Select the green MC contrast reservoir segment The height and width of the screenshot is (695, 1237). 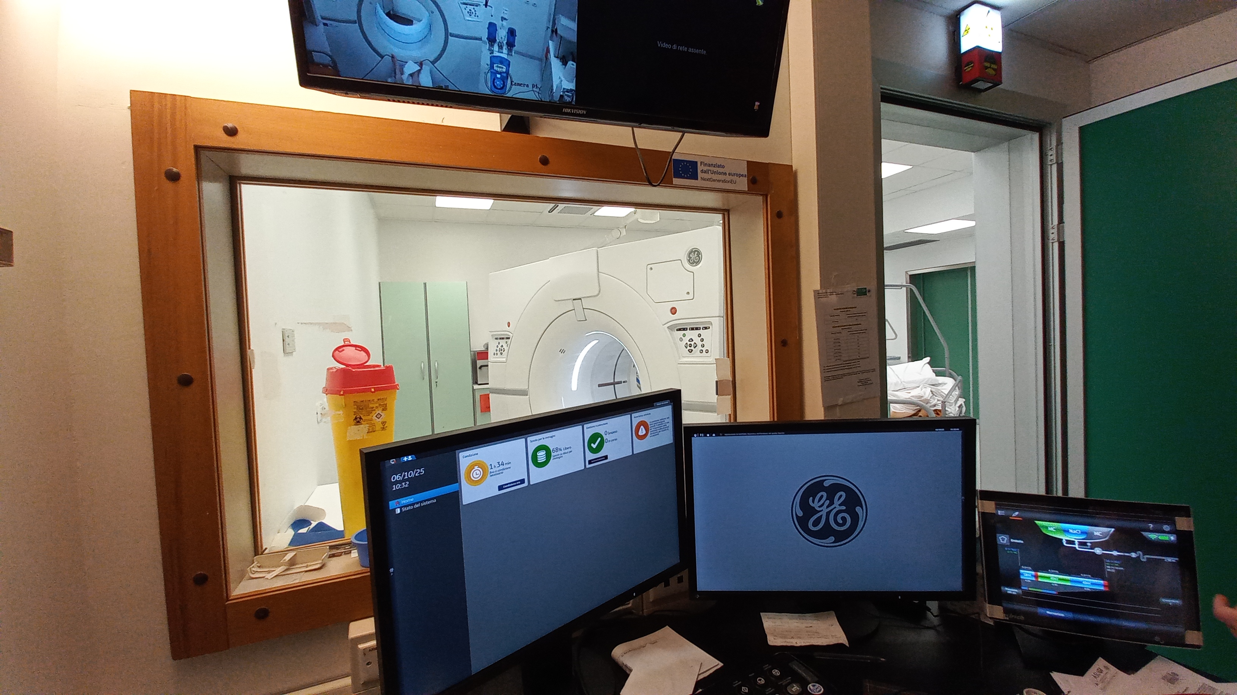click(x=1052, y=530)
